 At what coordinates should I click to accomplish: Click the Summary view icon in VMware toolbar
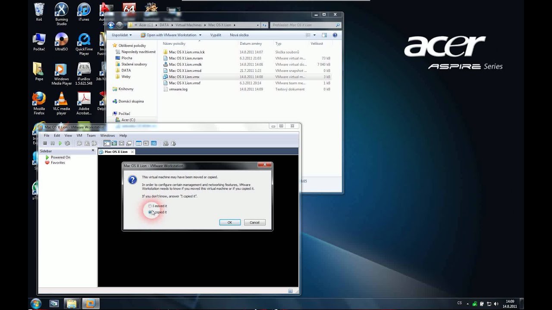coord(138,143)
